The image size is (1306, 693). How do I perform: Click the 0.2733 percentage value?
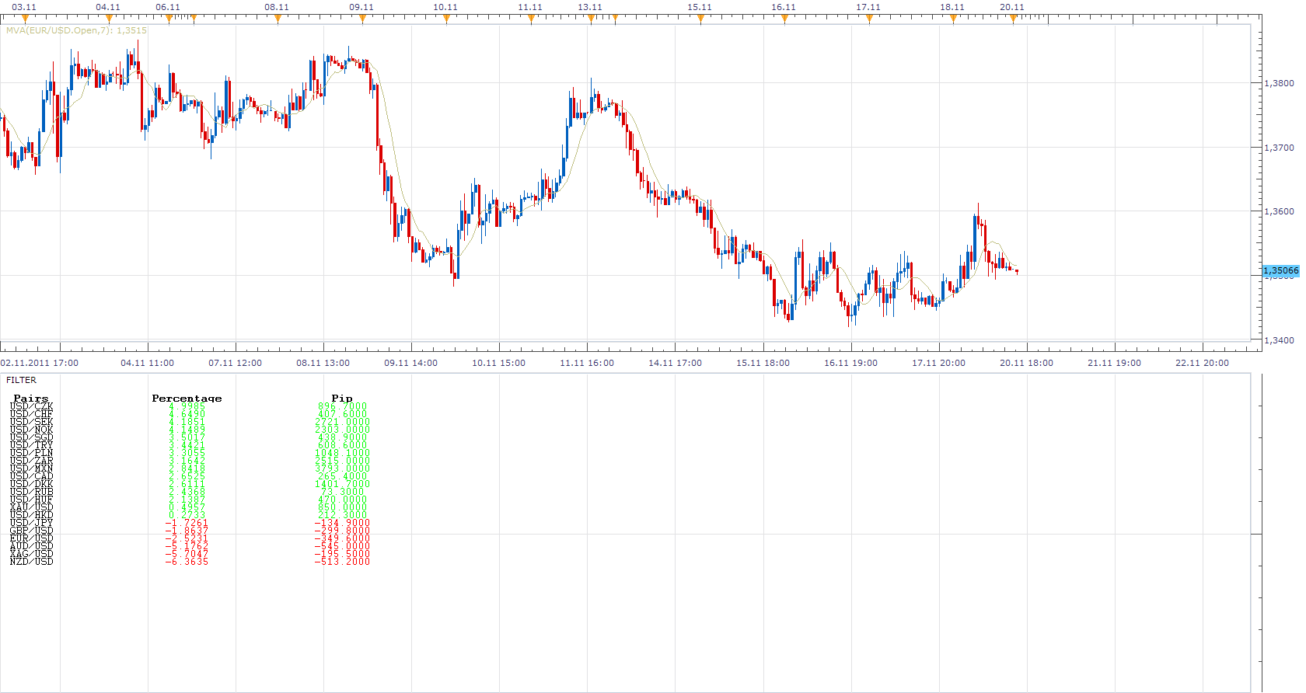[187, 515]
